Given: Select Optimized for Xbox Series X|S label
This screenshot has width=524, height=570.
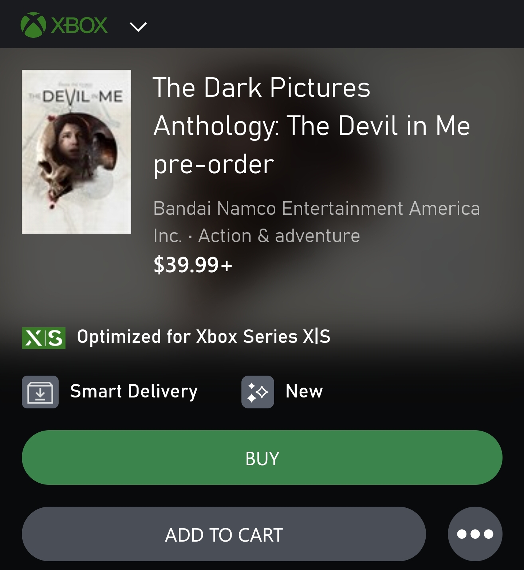Looking at the screenshot, I should point(204,336).
